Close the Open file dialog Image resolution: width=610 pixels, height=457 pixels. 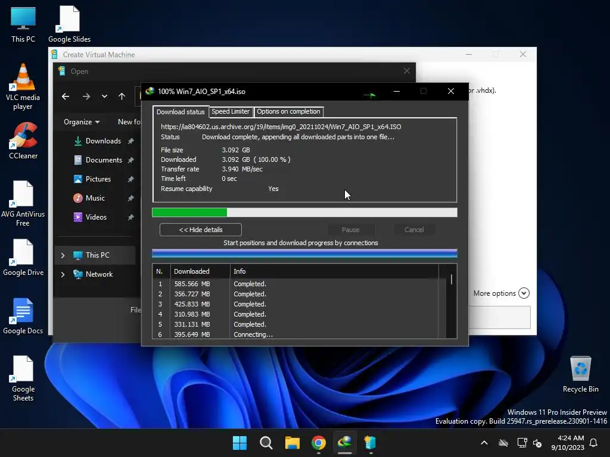(x=406, y=71)
